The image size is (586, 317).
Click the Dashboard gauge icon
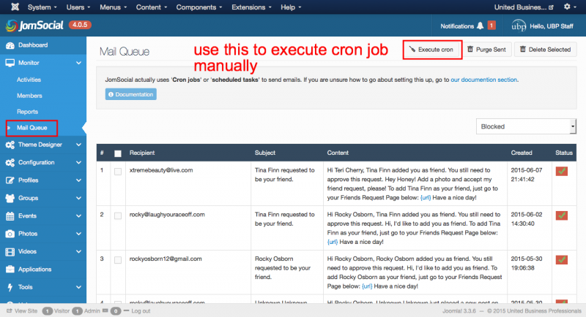(x=10, y=45)
